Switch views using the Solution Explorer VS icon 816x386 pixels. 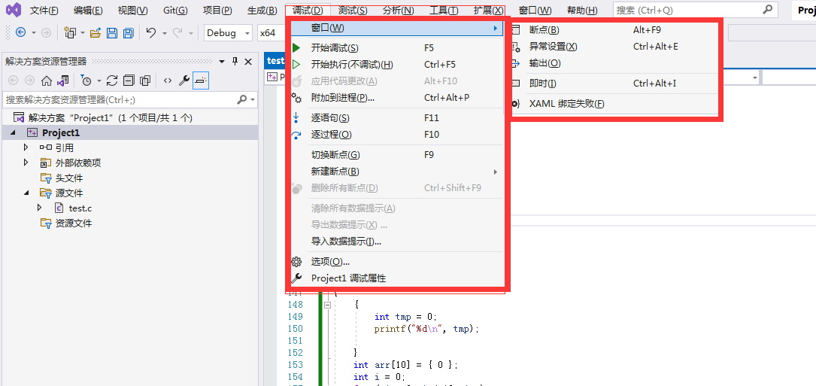pyautogui.click(x=63, y=81)
